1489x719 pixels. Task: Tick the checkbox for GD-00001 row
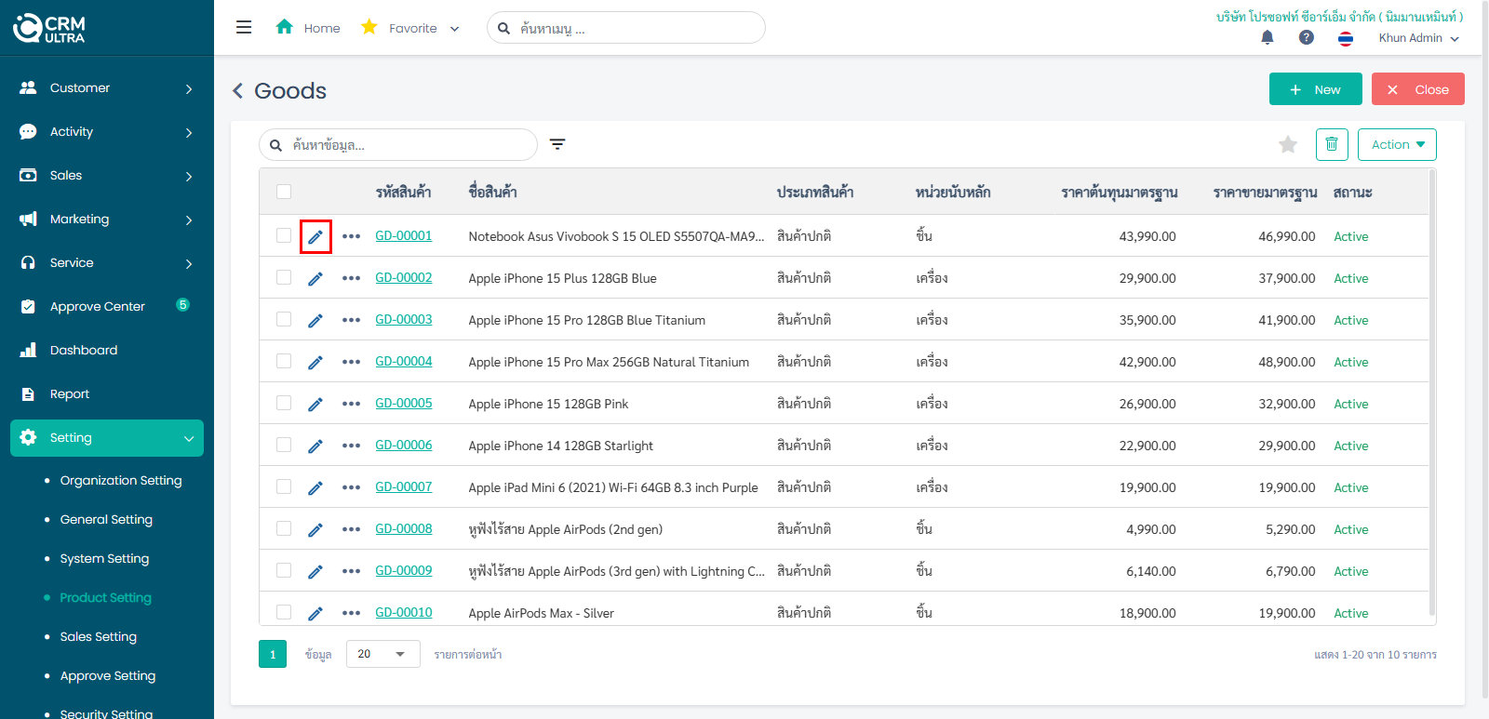(284, 235)
